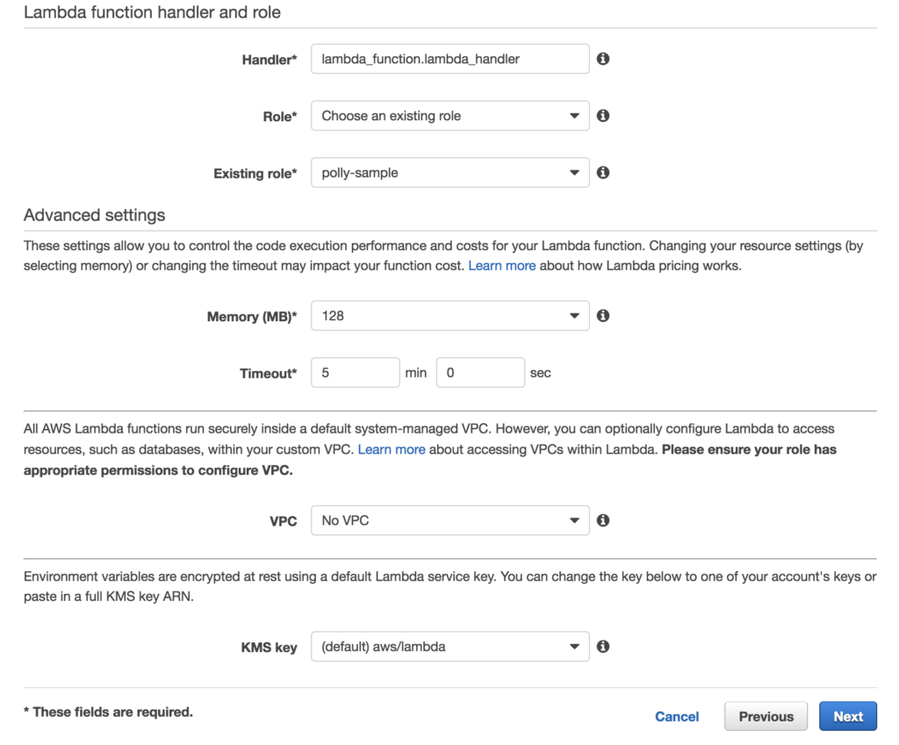Open the Role dropdown

pos(450,116)
